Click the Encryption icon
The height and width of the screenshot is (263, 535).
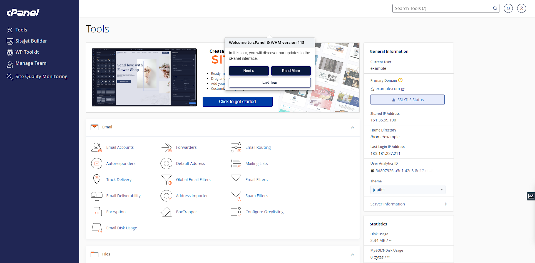tap(97, 212)
